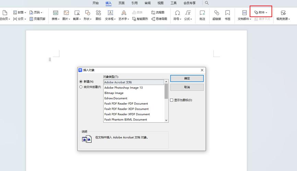Select Adobe Acrobat 文档 in the object list
Screen dimensions: 297x171
pyautogui.click(x=134, y=82)
